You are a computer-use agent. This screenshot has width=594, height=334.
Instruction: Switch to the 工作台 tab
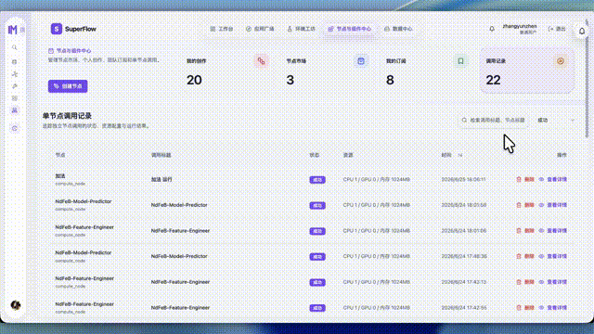tap(222, 29)
